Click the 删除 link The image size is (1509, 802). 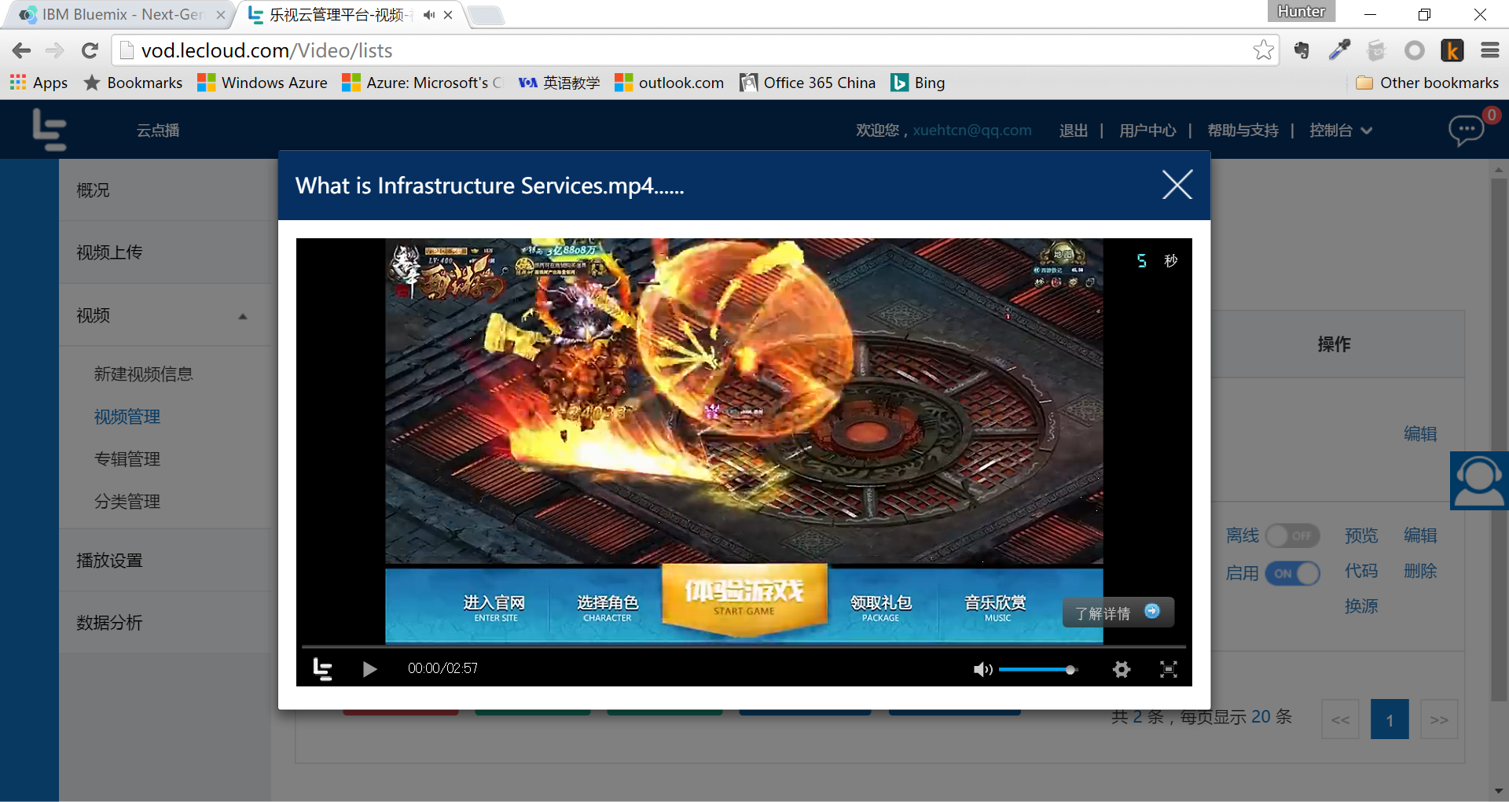pyautogui.click(x=1420, y=571)
